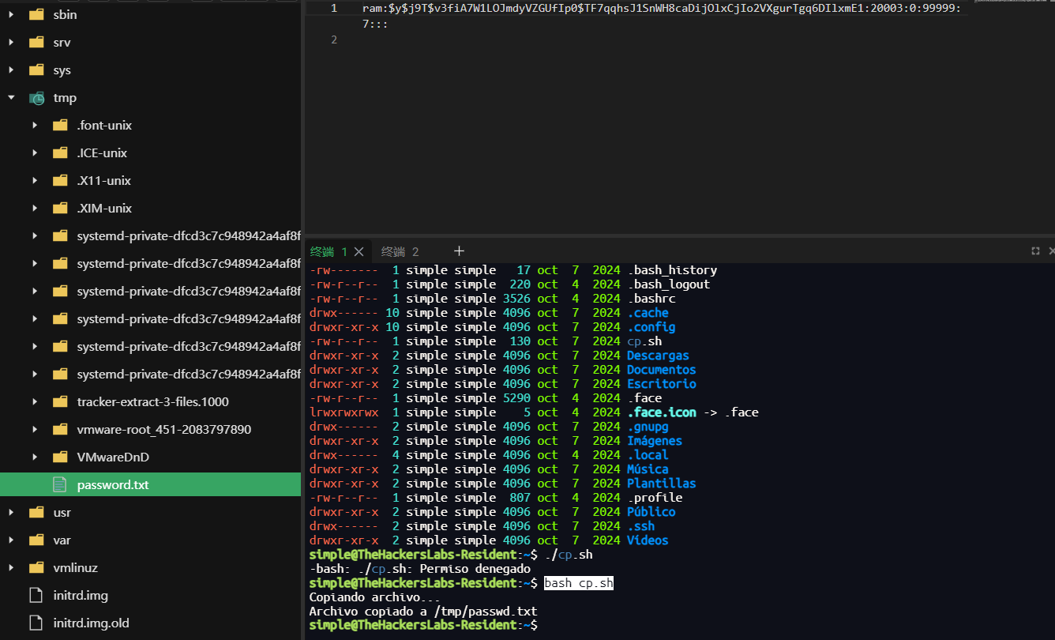
Task: Click the tracker-extract-3-files.1000 folder icon
Action: [x=60, y=402]
